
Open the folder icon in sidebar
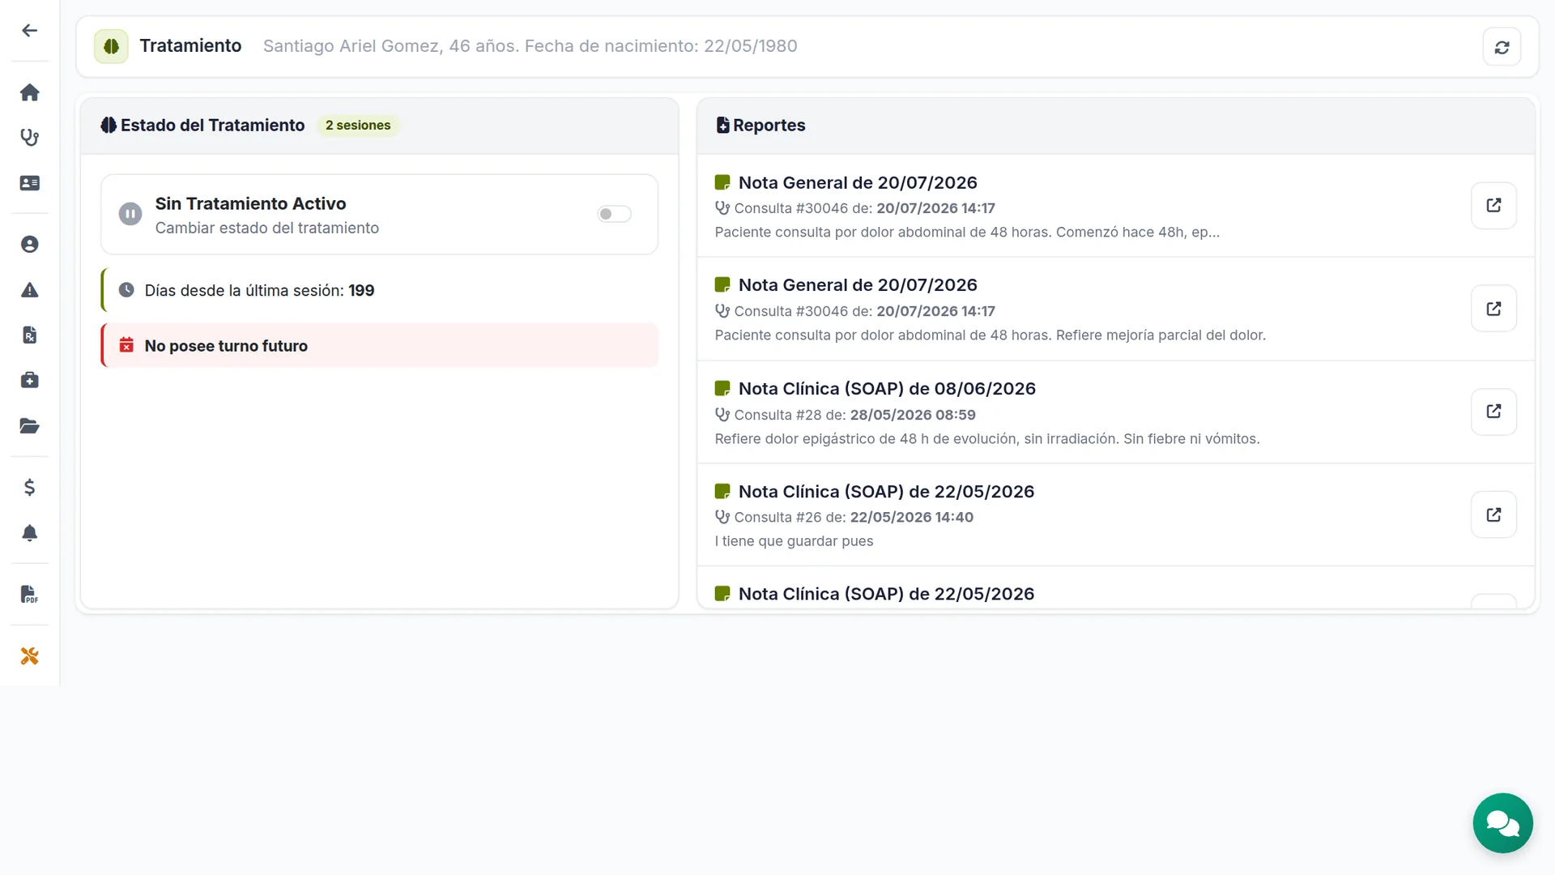(x=30, y=426)
